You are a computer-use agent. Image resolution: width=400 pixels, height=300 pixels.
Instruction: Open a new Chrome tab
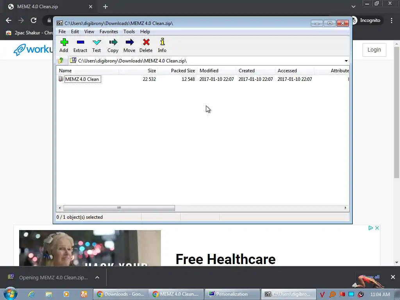(x=105, y=7)
